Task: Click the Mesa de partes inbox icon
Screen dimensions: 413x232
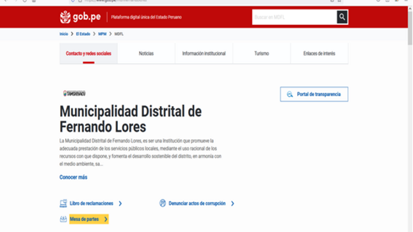Action: click(x=63, y=219)
